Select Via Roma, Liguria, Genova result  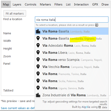point(71,88)
